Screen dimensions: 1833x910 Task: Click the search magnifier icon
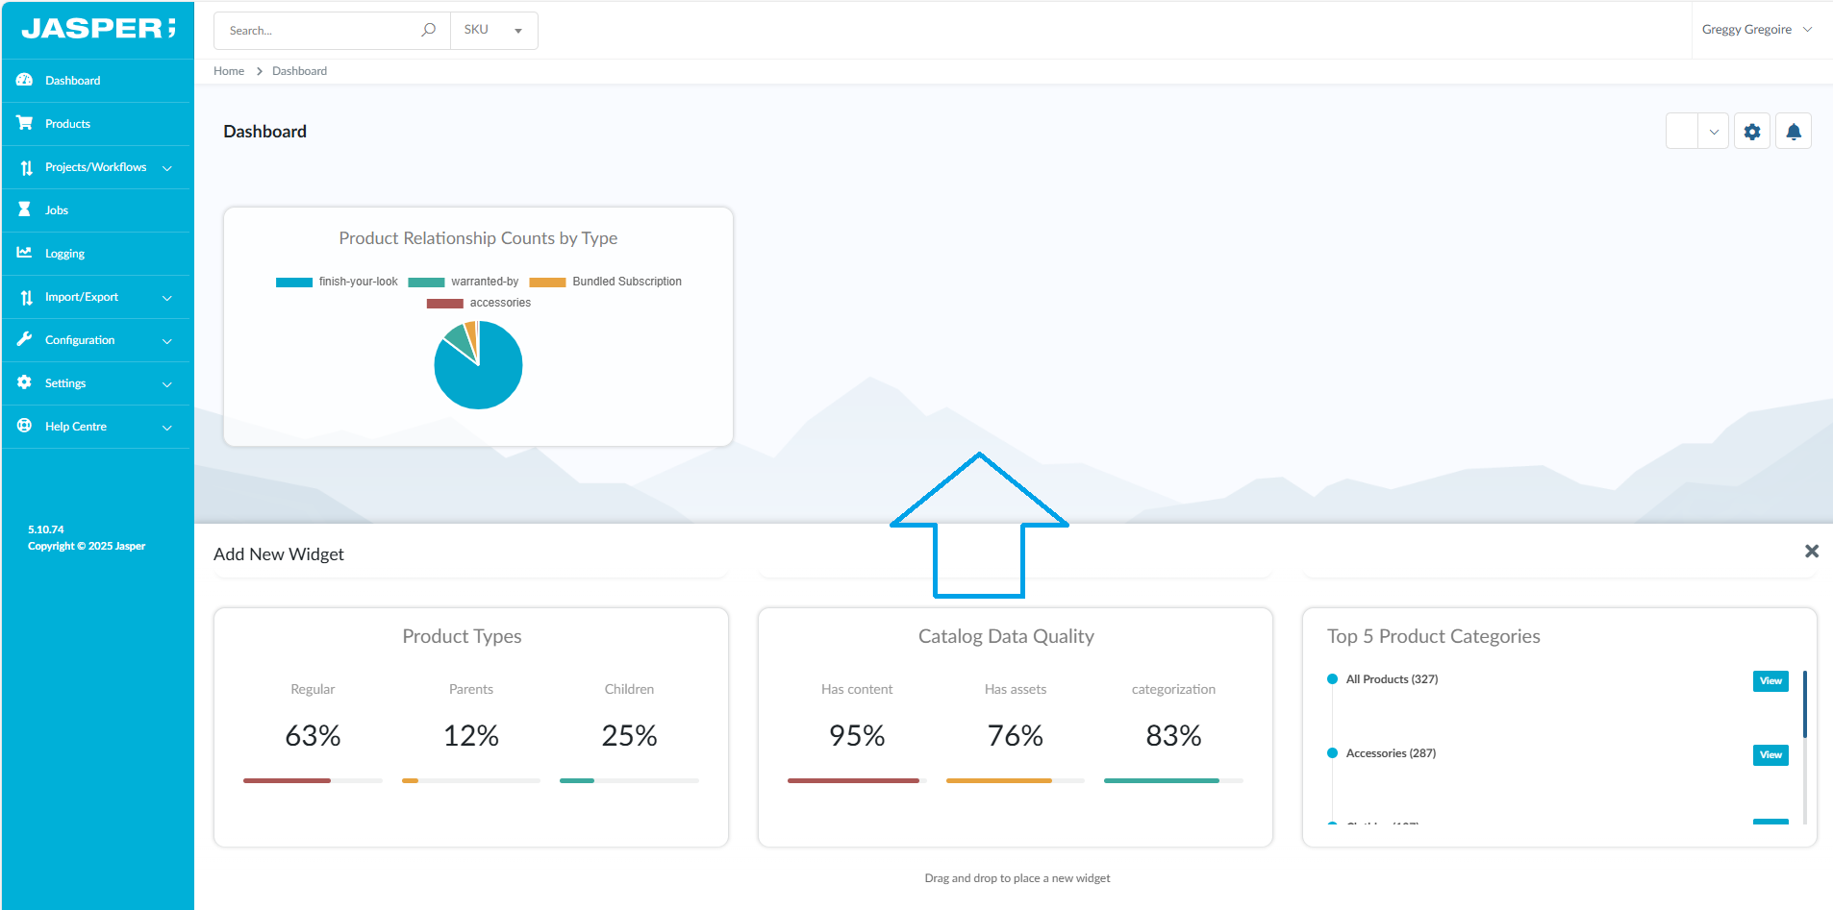tap(429, 30)
